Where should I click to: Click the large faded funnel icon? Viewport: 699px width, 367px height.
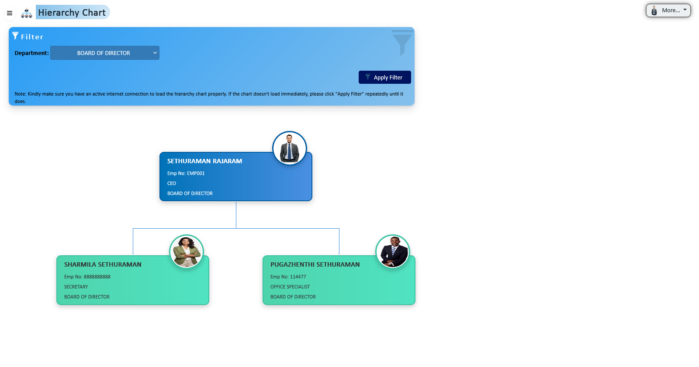pos(402,43)
